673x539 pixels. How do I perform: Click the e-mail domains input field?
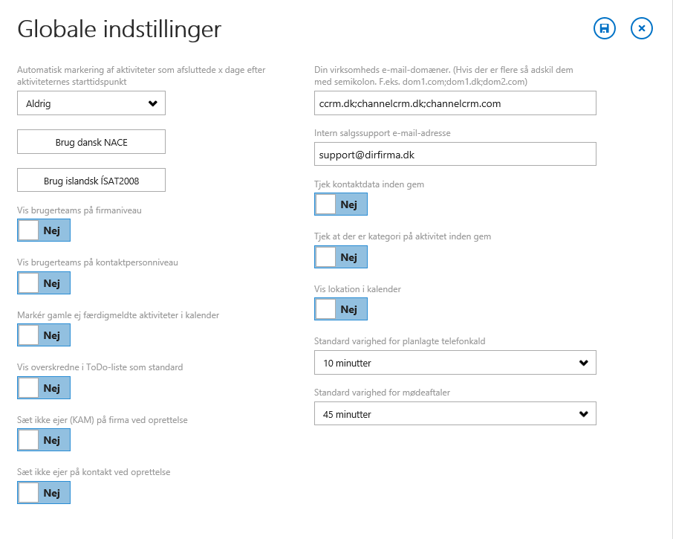(455, 103)
